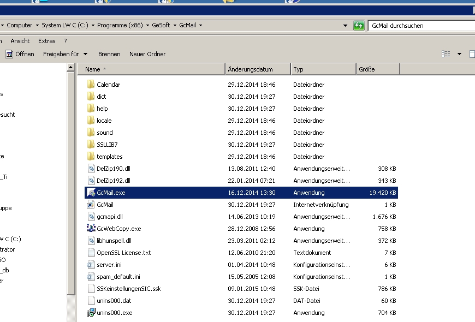
Task: Select the file name unins000.exe
Action: click(x=115, y=313)
